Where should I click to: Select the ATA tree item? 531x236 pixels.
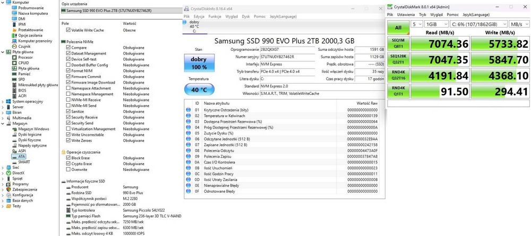point(18,156)
